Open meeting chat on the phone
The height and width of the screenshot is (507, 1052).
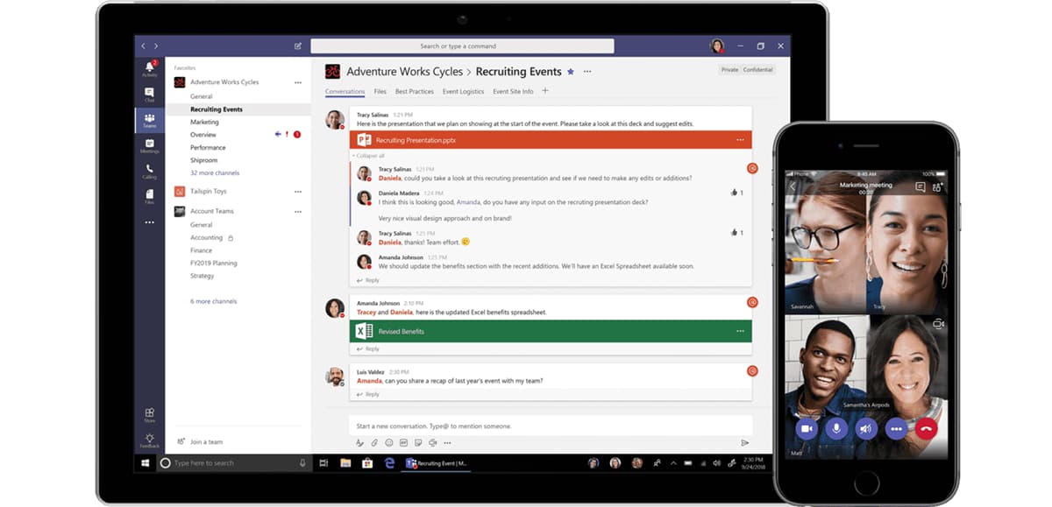[920, 187]
